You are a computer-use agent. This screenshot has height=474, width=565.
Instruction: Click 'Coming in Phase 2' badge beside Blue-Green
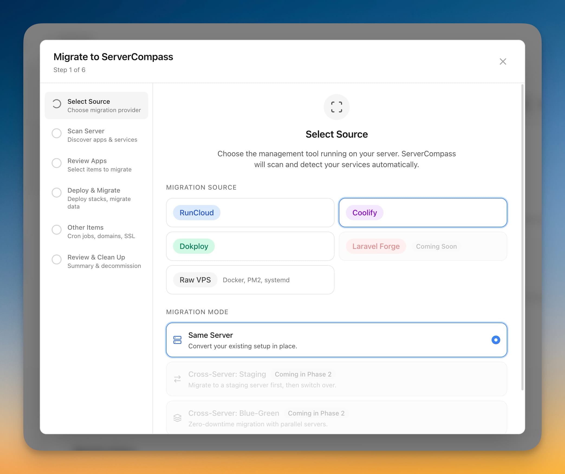click(x=316, y=413)
